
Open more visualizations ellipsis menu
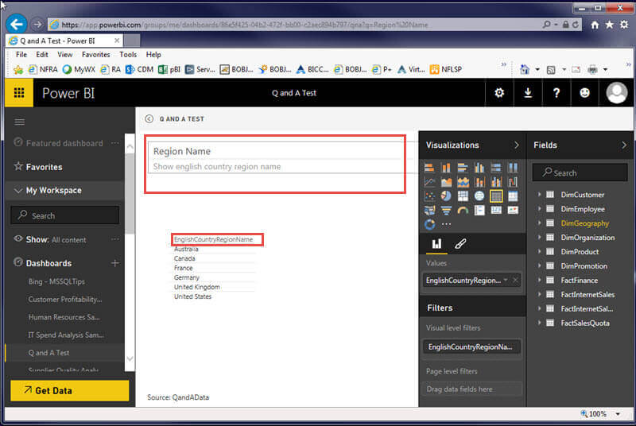click(x=446, y=224)
